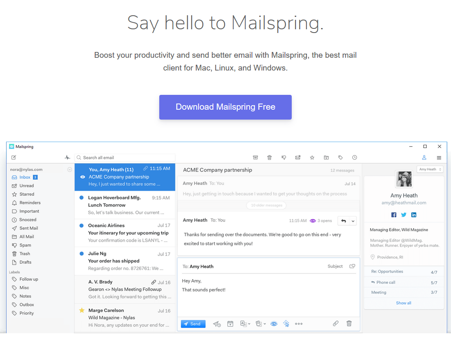Image resolution: width=451 pixels, height=339 pixels.
Task: Discard the draft with the composer trash icon
Action: tap(349, 324)
